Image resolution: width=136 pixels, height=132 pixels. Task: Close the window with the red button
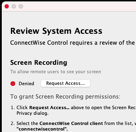click(7, 6)
